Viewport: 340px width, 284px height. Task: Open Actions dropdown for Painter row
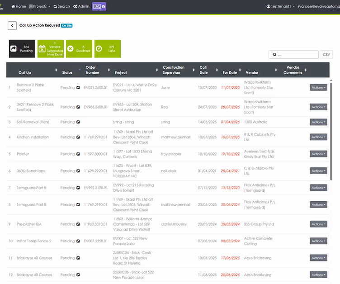pyautogui.click(x=318, y=154)
